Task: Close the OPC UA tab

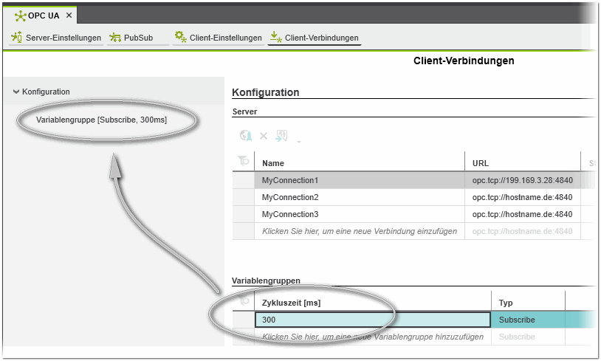Action: (x=69, y=16)
